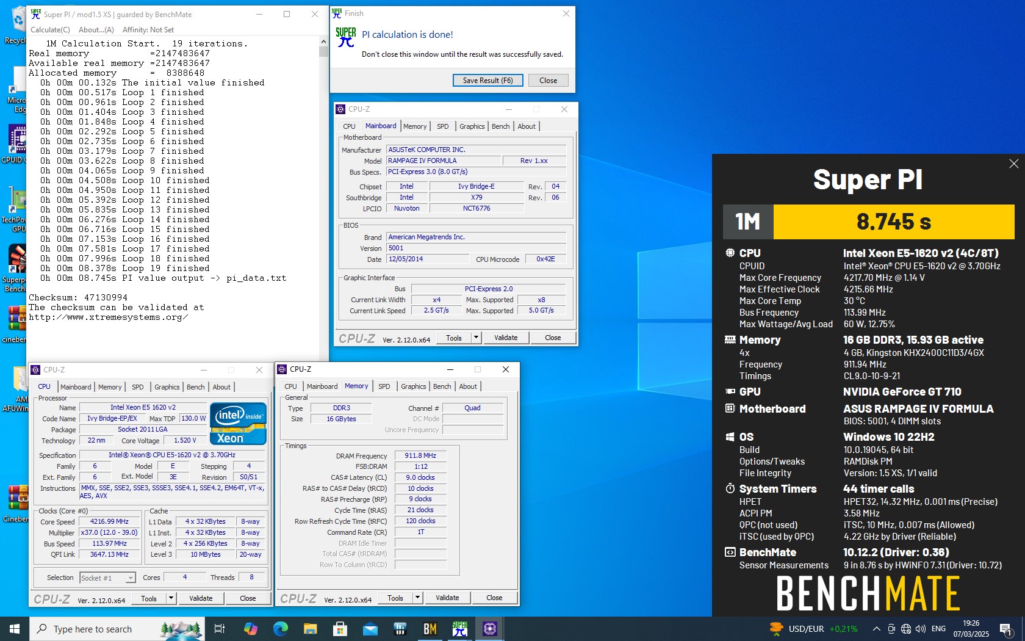This screenshot has height=641, width=1025.
Task: Switch to the Super PI taskbar icon
Action: [x=459, y=629]
